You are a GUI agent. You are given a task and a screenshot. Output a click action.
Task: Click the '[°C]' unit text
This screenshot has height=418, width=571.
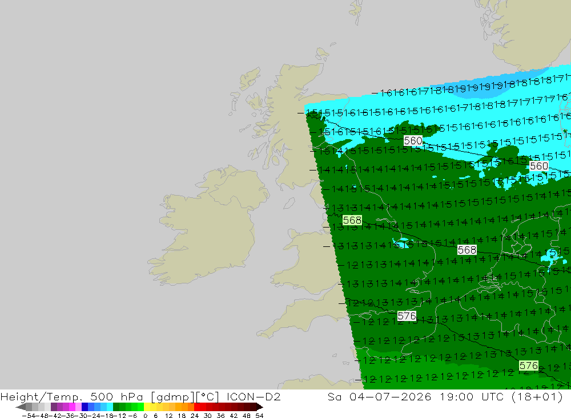pos(207,396)
